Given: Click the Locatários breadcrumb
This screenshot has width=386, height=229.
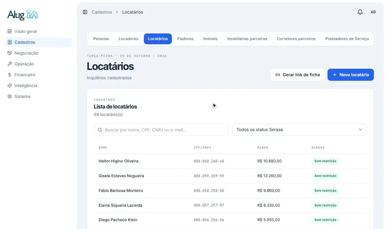Looking at the screenshot, I should click(132, 12).
